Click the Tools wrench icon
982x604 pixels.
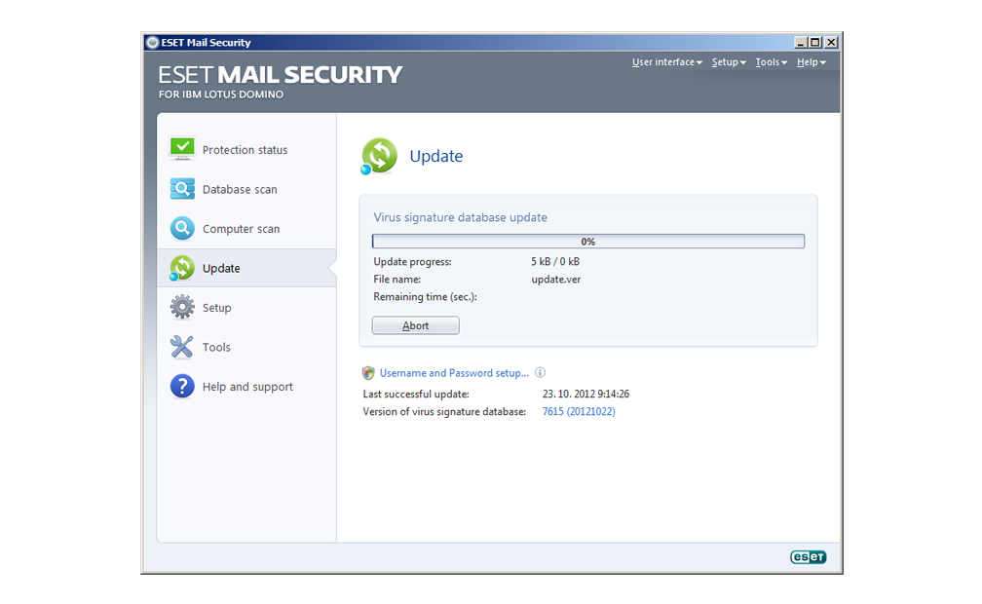click(181, 347)
